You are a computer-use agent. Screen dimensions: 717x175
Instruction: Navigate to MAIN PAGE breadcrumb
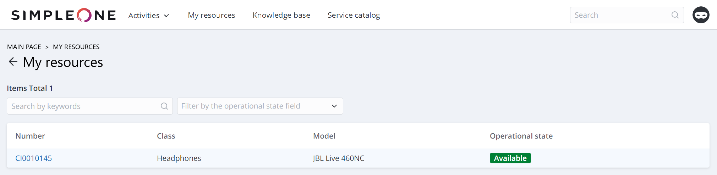[24, 47]
